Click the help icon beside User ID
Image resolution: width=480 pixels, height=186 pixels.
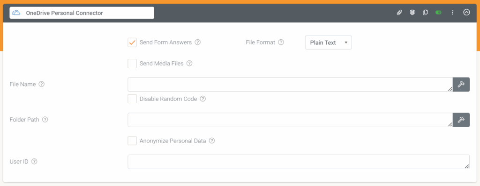coord(34,162)
